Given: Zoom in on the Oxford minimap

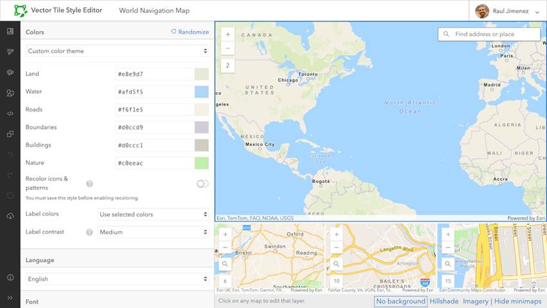Looking at the screenshot, I should (225, 235).
